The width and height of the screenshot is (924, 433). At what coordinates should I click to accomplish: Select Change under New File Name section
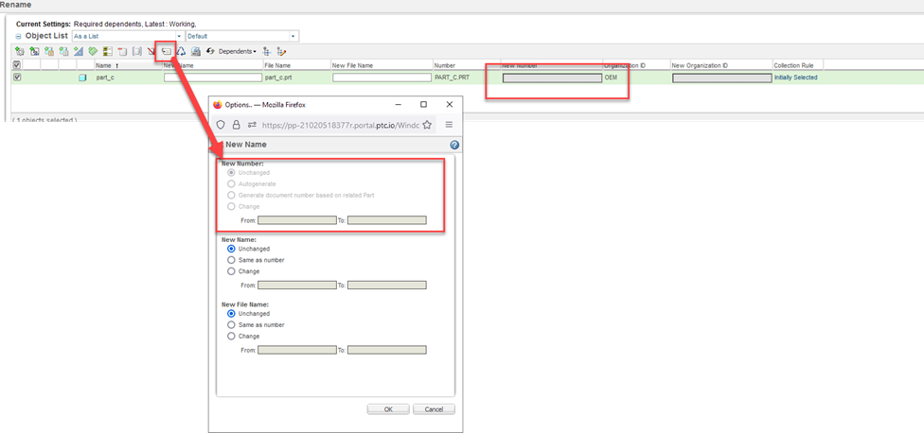tap(232, 336)
